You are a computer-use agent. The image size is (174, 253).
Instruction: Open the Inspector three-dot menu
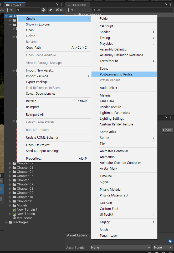click(x=170, y=118)
